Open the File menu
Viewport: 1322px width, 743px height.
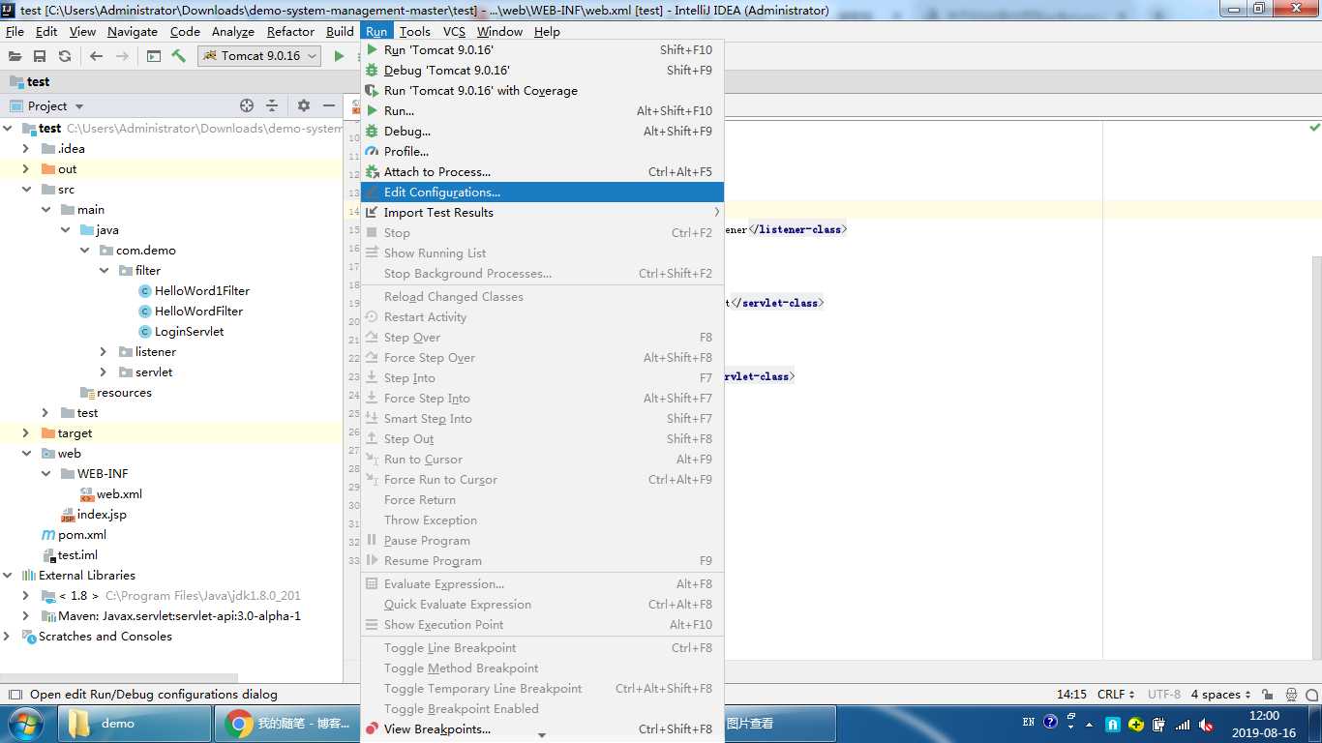click(x=15, y=31)
